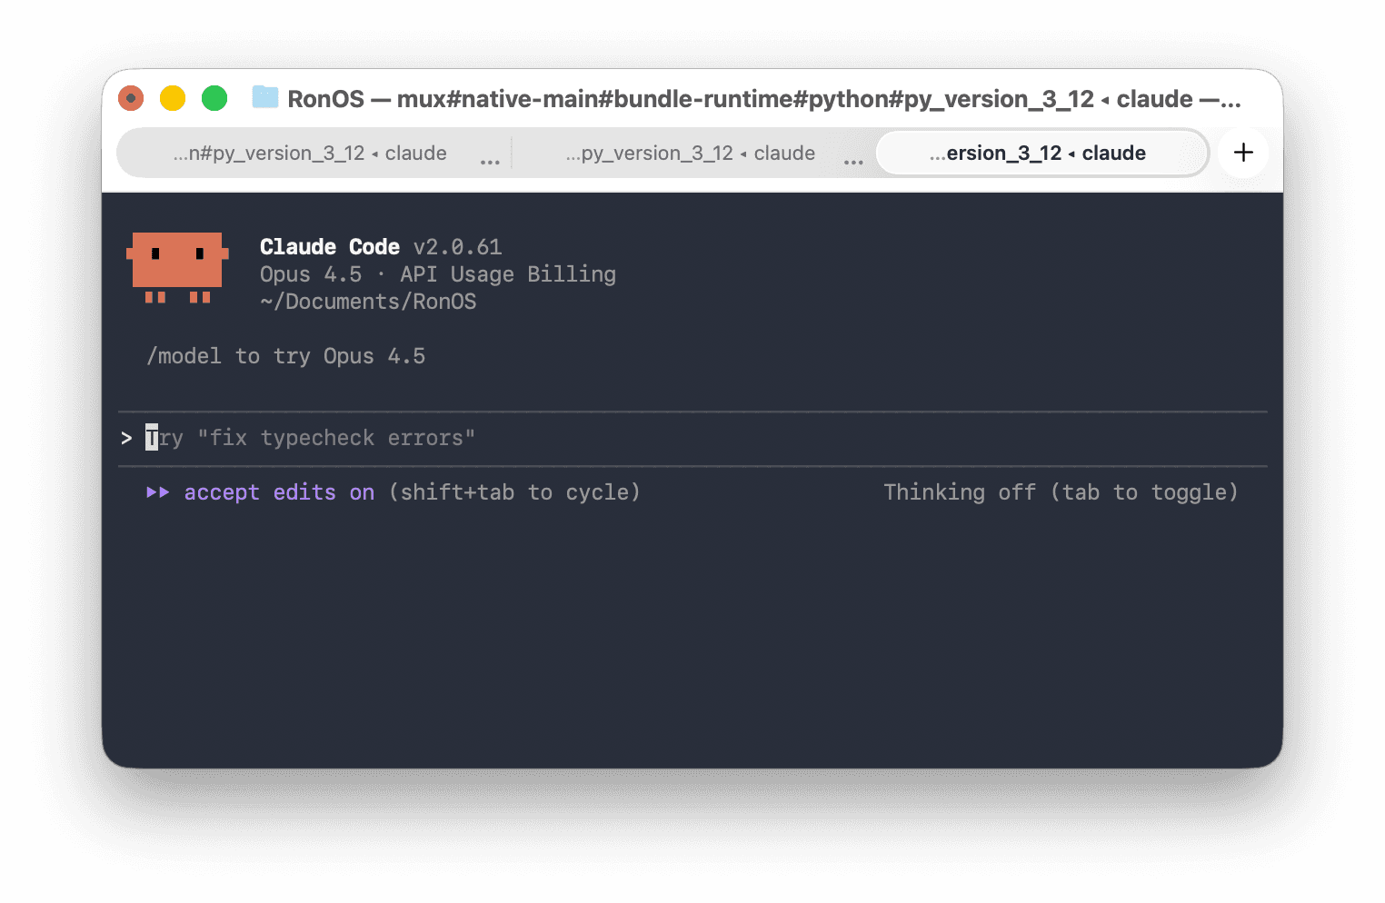This screenshot has width=1385, height=903.
Task: Click the blue folder icon in title bar
Action: [x=264, y=98]
